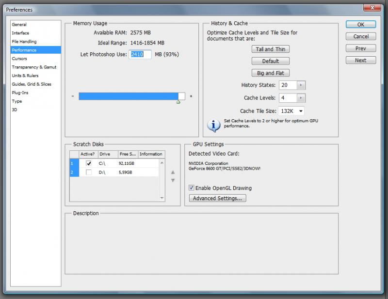The width and height of the screenshot is (388, 299).
Task: Click the memory usage slider bar
Action: tap(132, 96)
